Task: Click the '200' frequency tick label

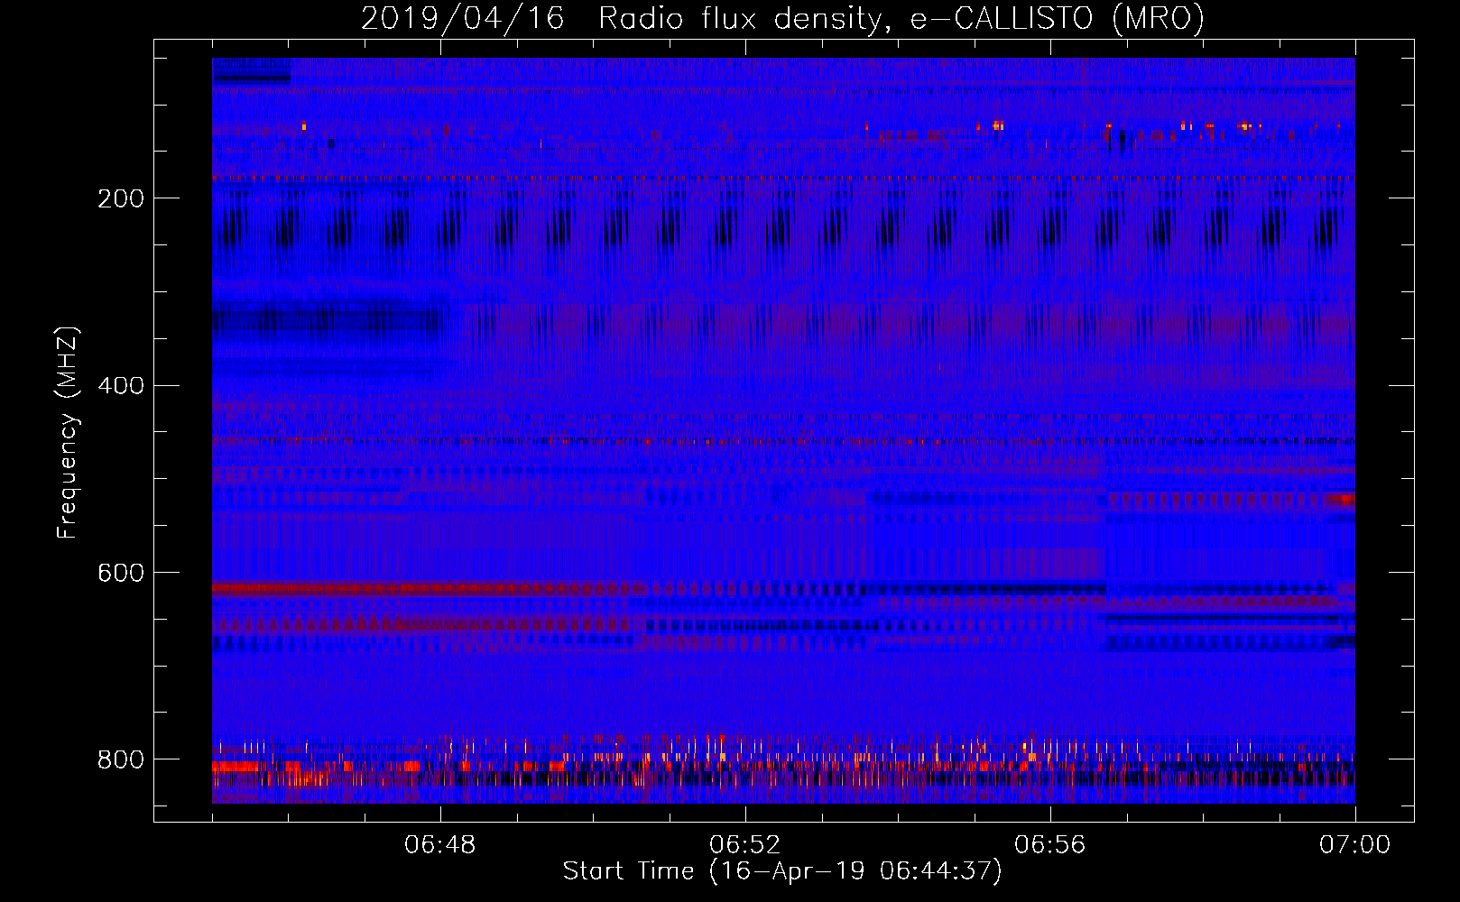Action: point(121,198)
